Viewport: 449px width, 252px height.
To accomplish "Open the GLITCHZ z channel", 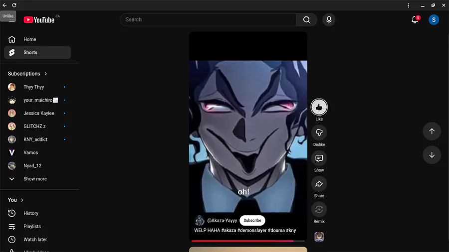I will tap(37, 126).
